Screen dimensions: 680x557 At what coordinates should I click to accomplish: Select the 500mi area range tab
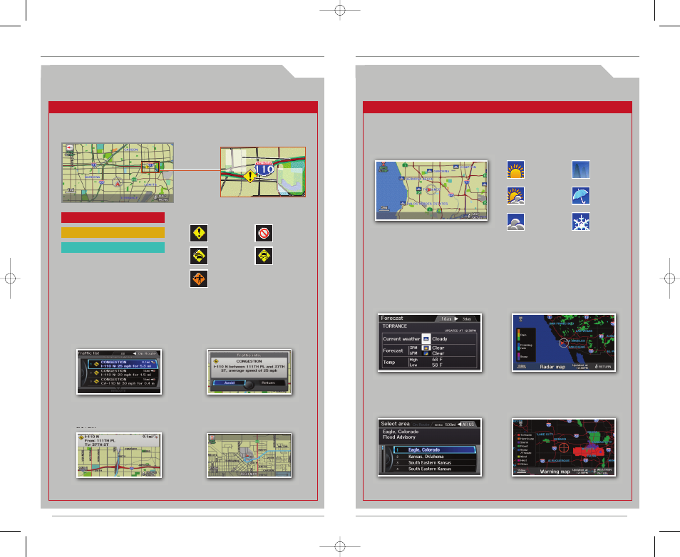click(445, 425)
